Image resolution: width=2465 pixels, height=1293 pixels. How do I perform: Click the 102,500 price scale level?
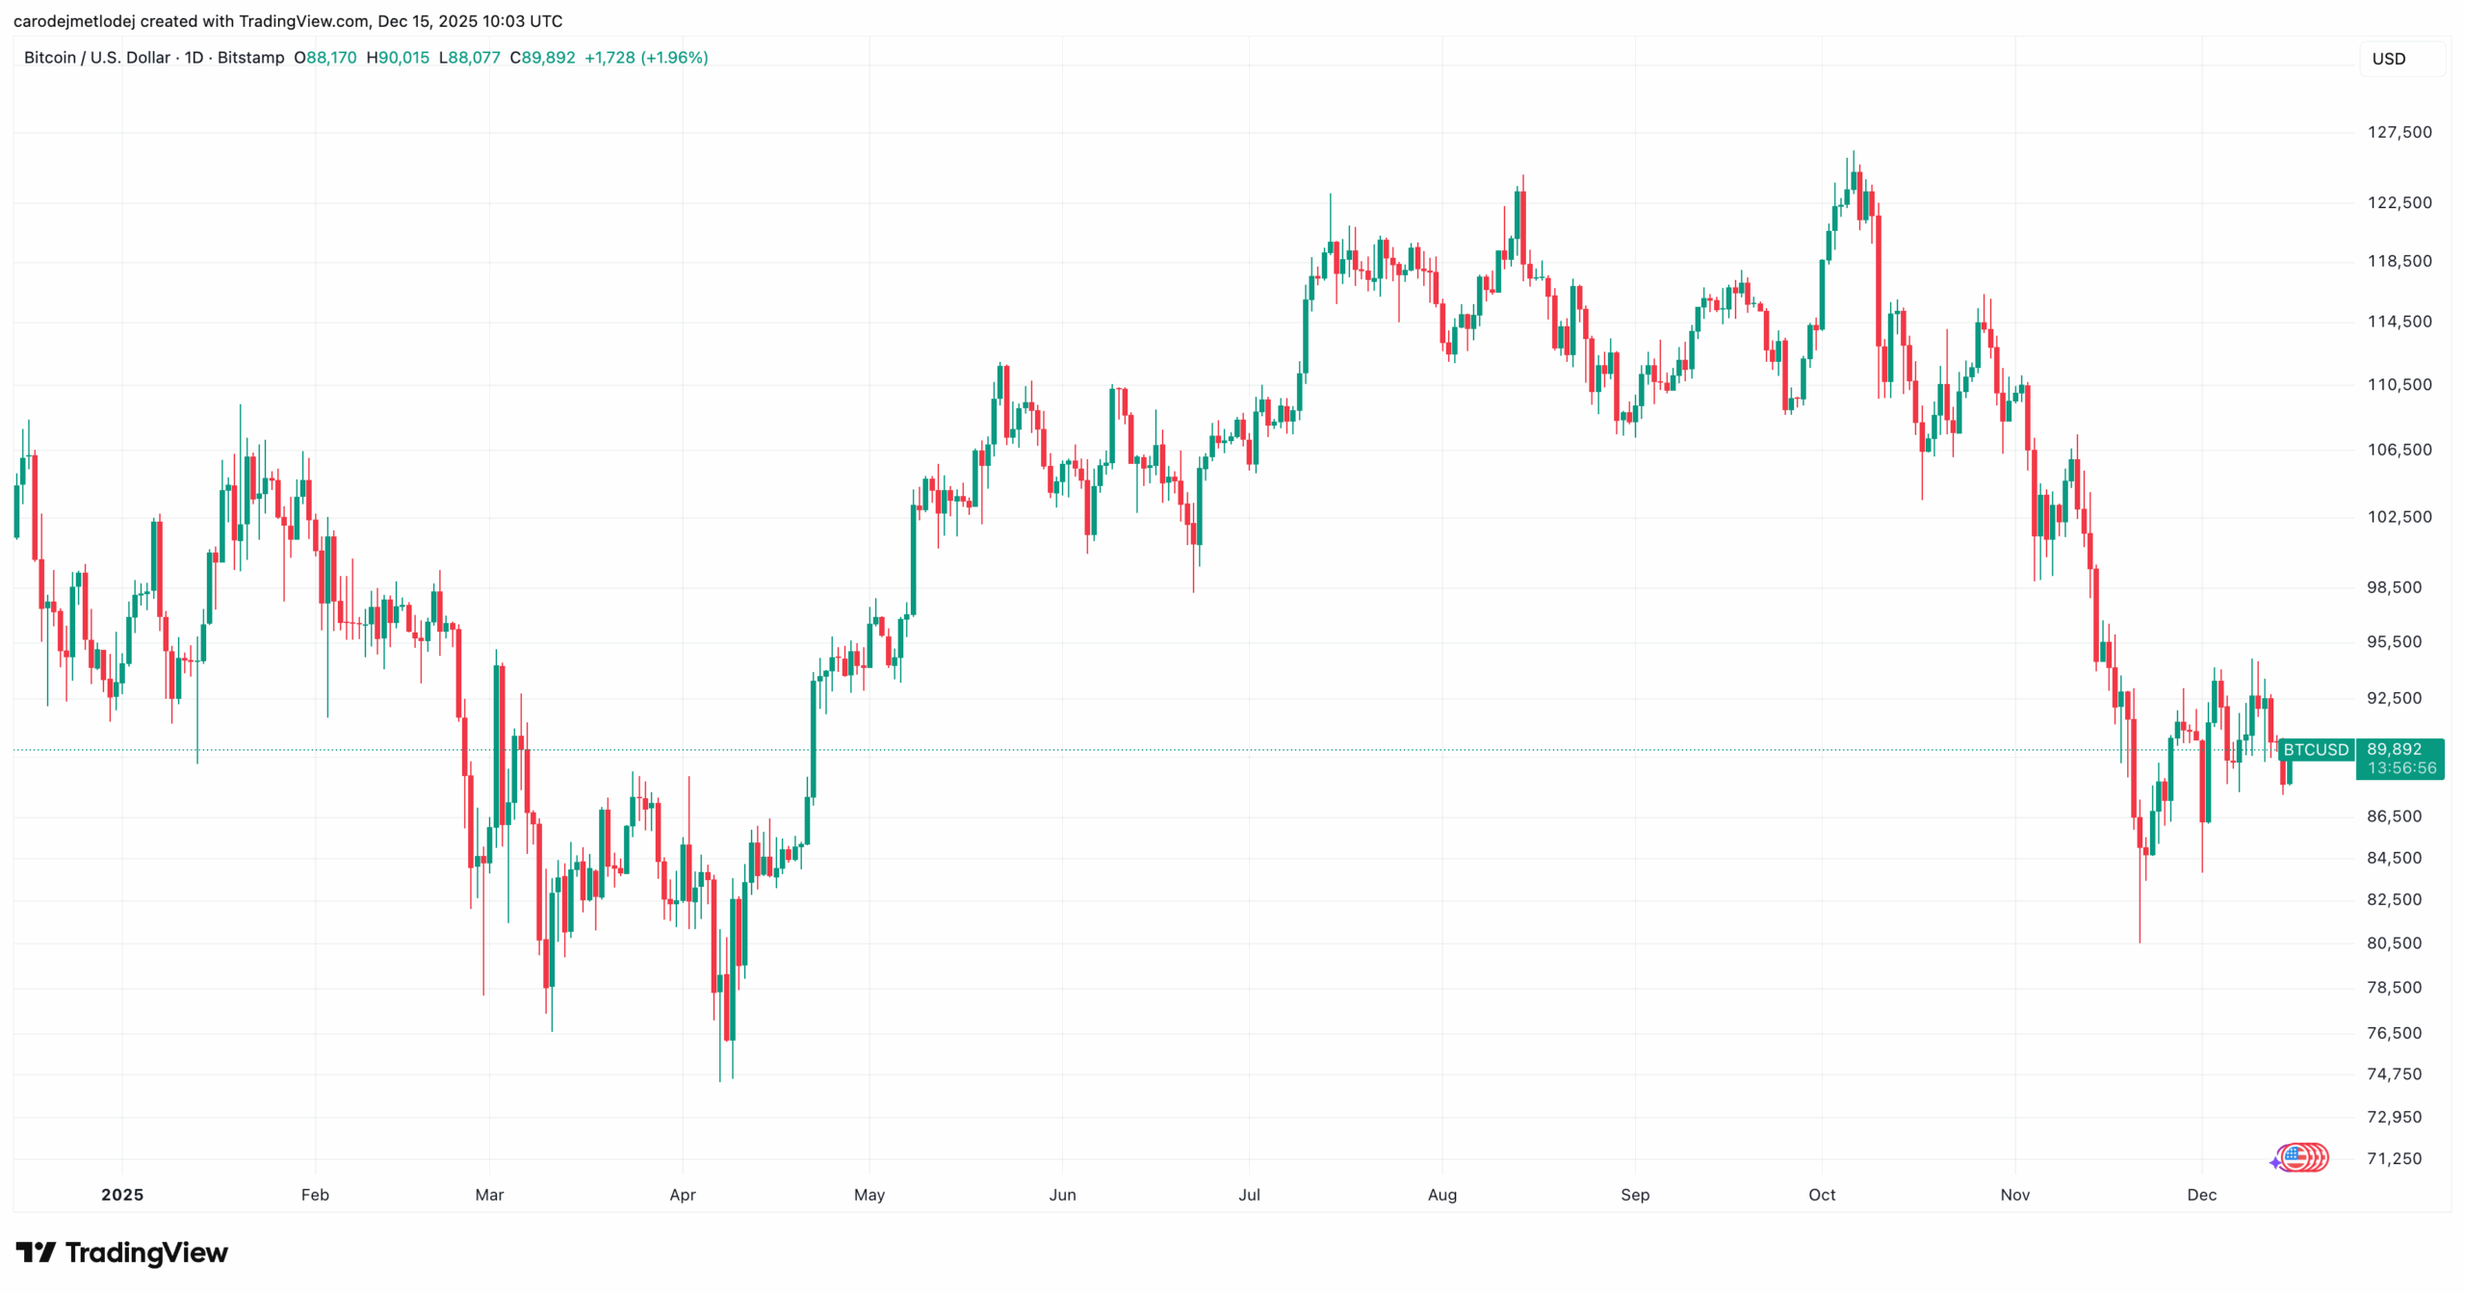2399,517
